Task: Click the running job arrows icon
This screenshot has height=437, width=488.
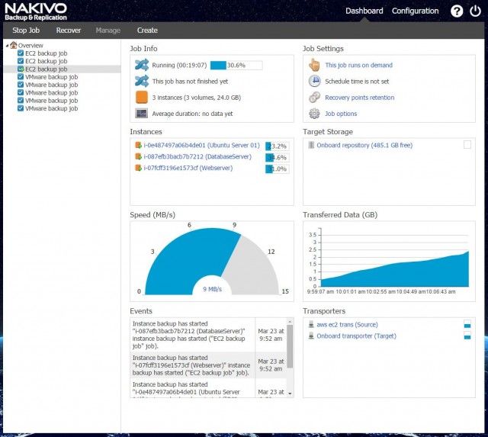Action: [142, 65]
